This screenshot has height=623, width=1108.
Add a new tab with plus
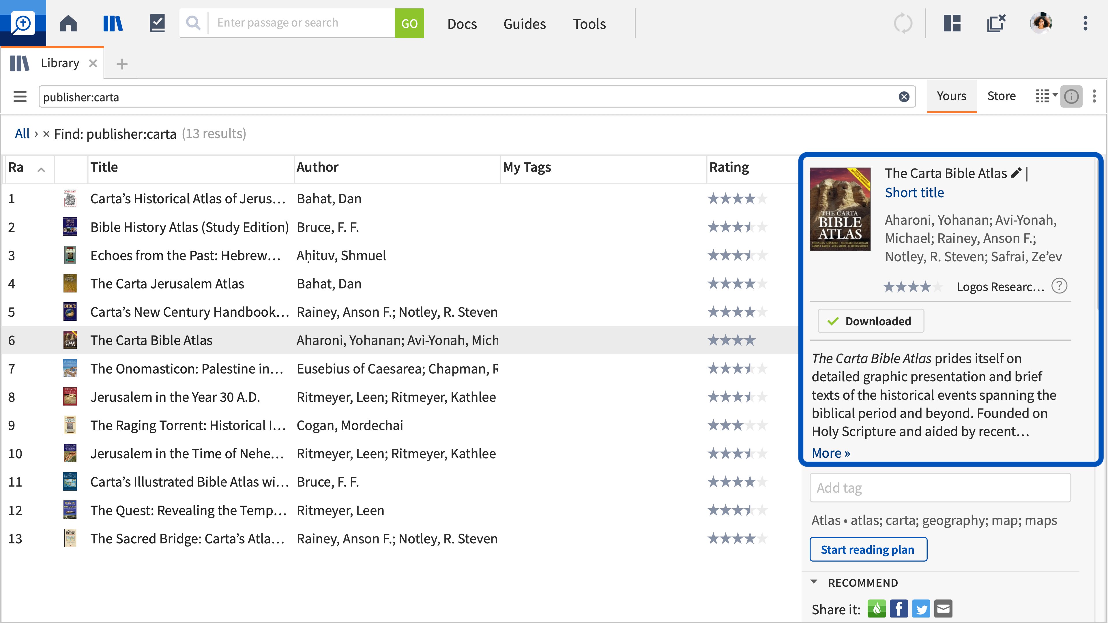(x=122, y=64)
